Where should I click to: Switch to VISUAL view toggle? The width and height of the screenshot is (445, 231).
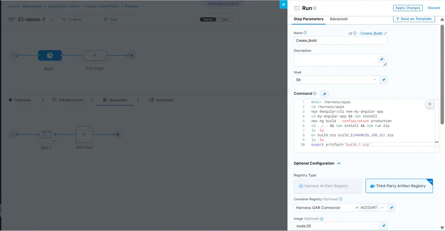[x=208, y=19]
